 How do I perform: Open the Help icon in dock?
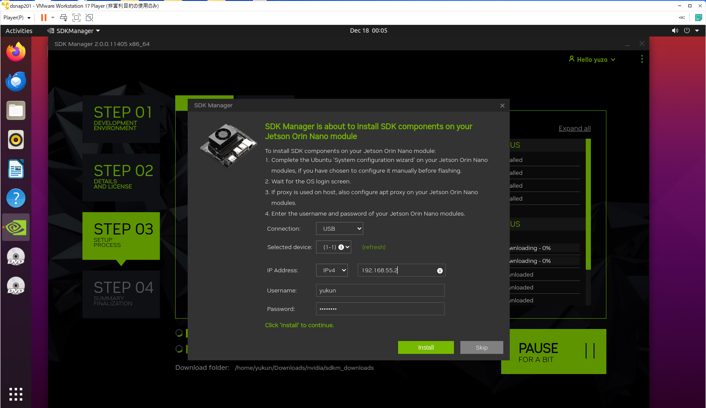[x=16, y=198]
